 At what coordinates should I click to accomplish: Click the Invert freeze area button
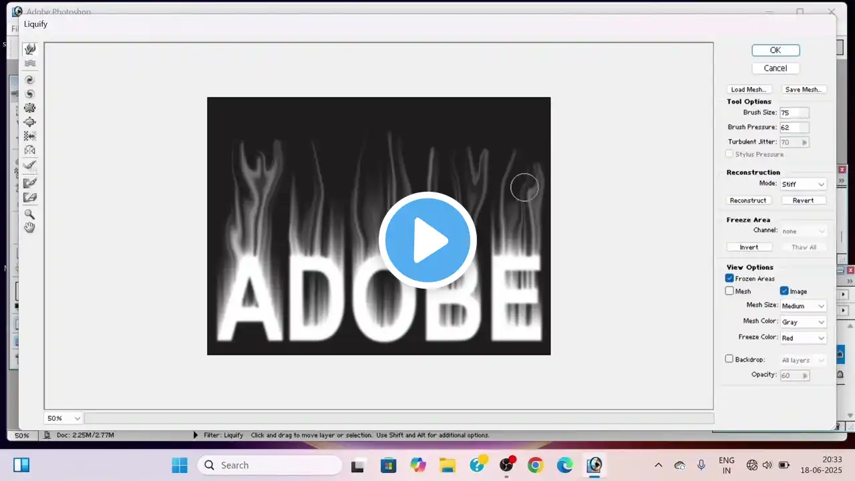(748, 247)
